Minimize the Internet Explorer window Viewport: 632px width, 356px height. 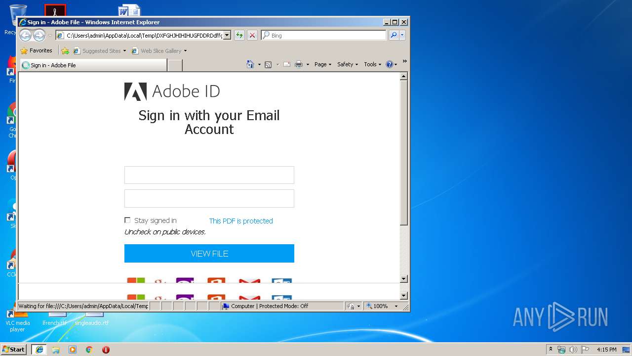pos(387,22)
